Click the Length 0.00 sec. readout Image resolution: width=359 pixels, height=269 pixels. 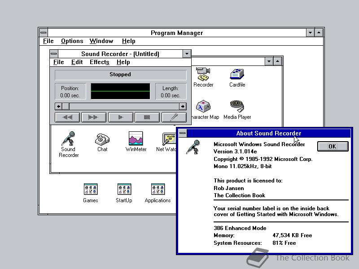click(171, 91)
